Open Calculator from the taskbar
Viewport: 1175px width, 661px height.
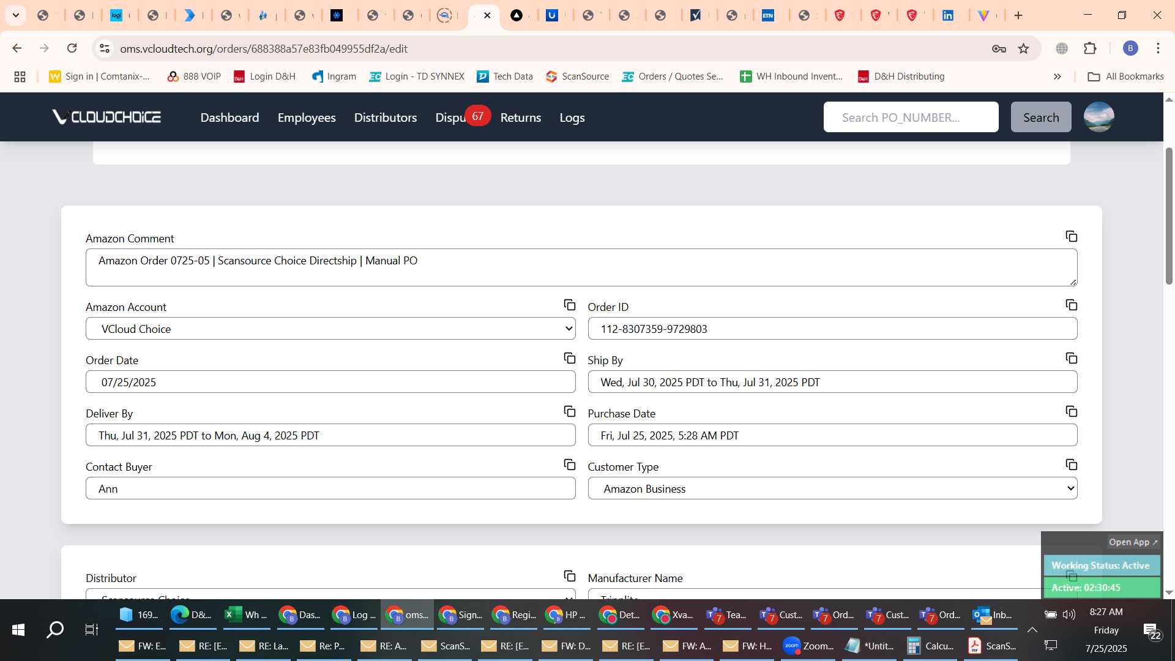point(930,646)
